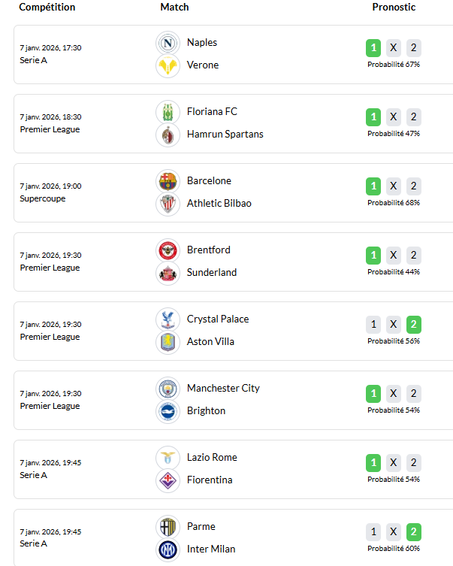The height and width of the screenshot is (566, 453).
Task: Select highlighted 1 for Manchester City match
Action: pyautogui.click(x=373, y=394)
